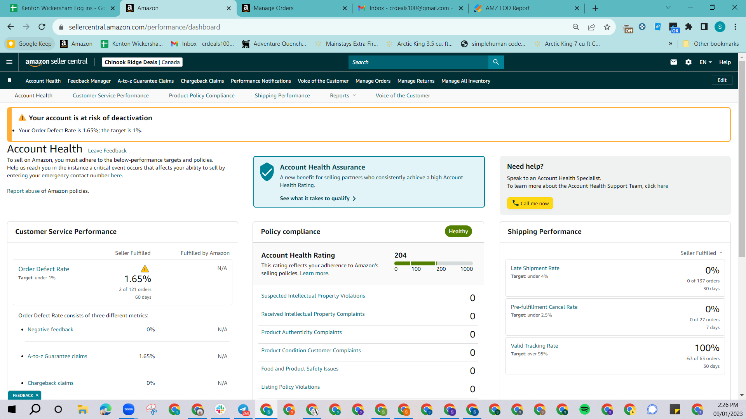Open the Google Keep bookmark
The height and width of the screenshot is (419, 746).
pos(30,44)
